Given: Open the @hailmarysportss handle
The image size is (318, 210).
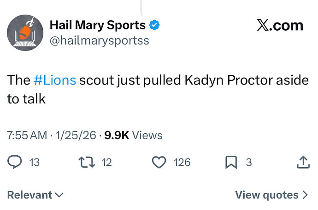Looking at the screenshot, I should tap(100, 40).
